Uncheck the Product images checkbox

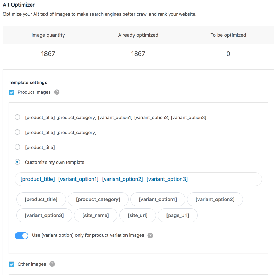11,92
